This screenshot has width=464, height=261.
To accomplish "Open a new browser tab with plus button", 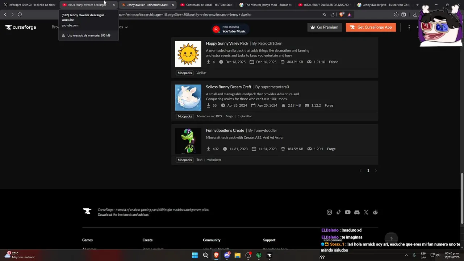I will [x=417, y=5].
